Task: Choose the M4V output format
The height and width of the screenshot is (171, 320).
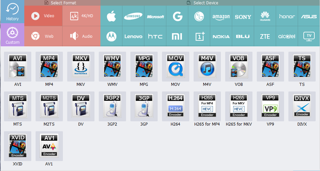Action: 207,67
